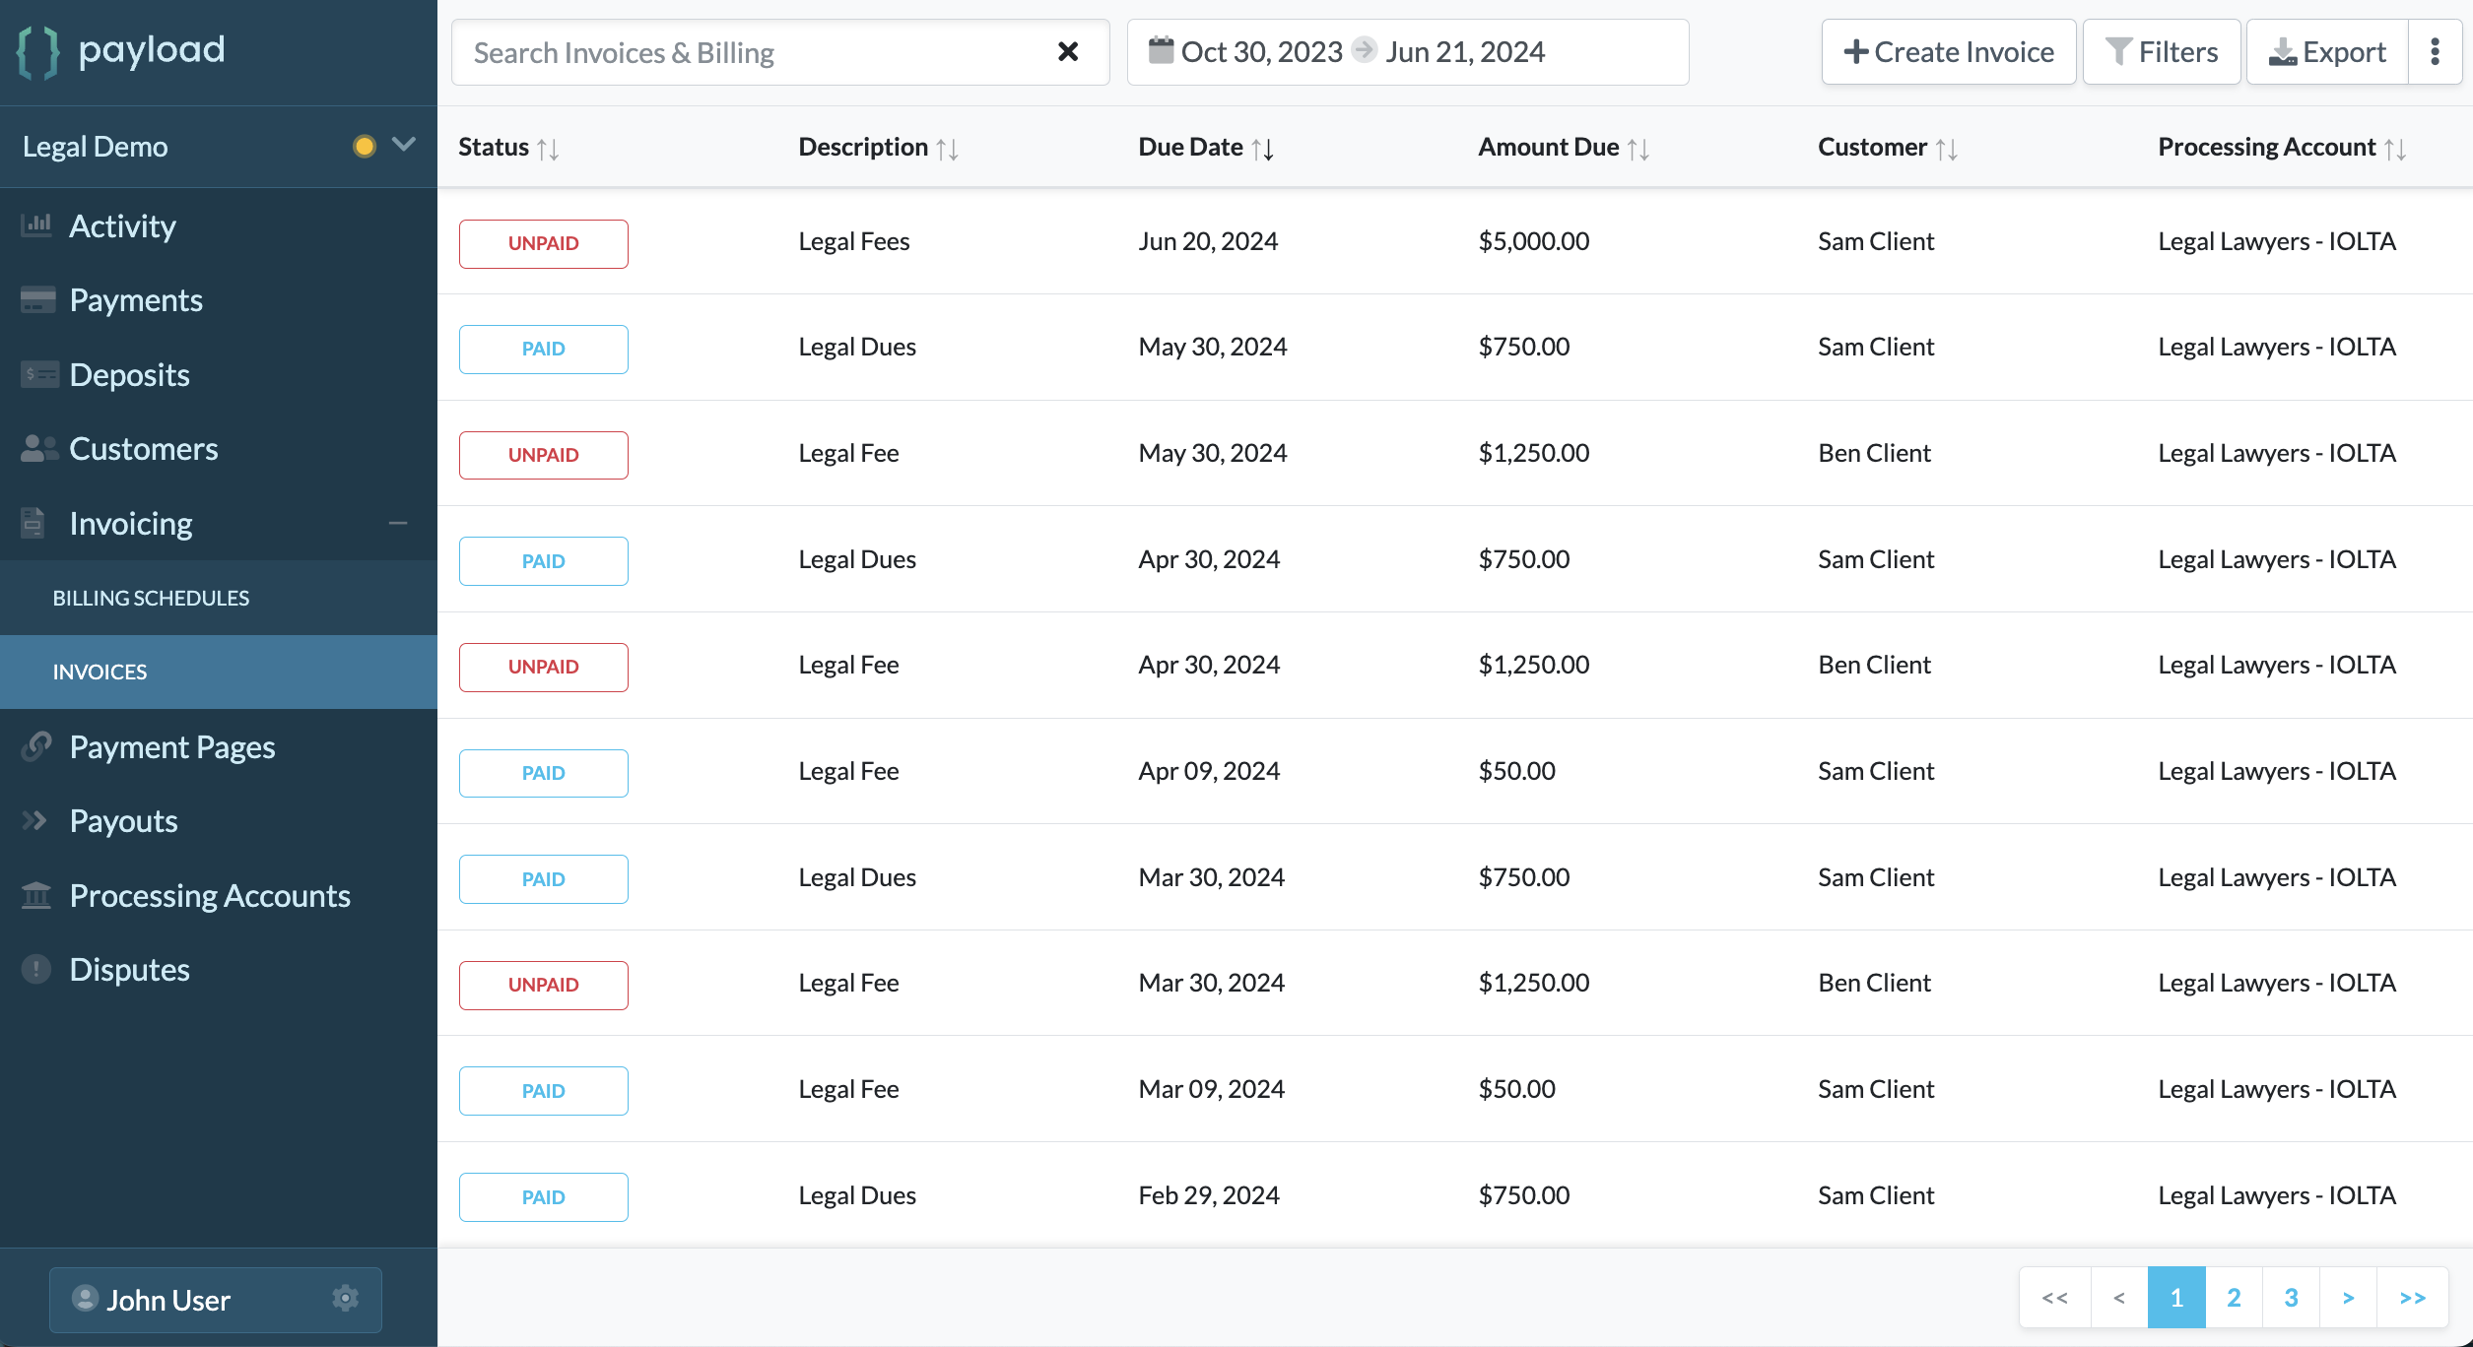Sort by Amount Due column arrows
2473x1347 pixels.
(x=1638, y=148)
